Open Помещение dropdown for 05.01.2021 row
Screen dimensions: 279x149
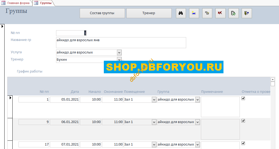tap(154, 100)
